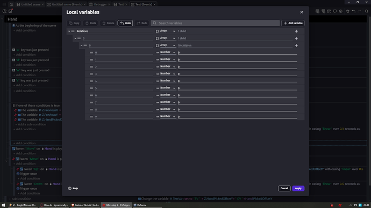The width and height of the screenshot is (371, 208).
Task: Change type of child 0 Number dropdown
Action: (x=168, y=53)
